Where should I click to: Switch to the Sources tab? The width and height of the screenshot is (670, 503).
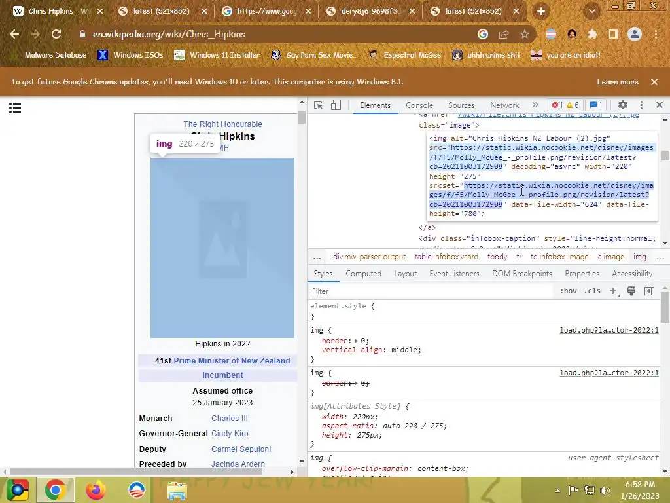click(x=461, y=105)
